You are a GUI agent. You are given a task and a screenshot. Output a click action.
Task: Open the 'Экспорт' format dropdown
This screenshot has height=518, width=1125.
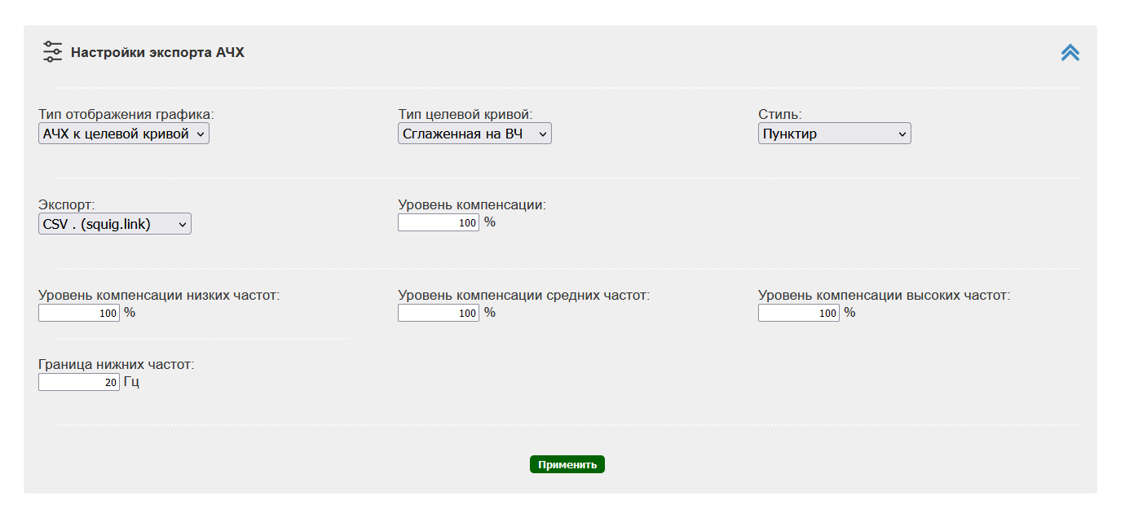pyautogui.click(x=115, y=224)
